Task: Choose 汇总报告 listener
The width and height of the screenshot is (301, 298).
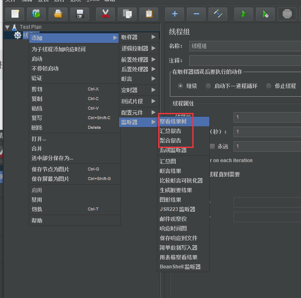Action: click(183, 131)
